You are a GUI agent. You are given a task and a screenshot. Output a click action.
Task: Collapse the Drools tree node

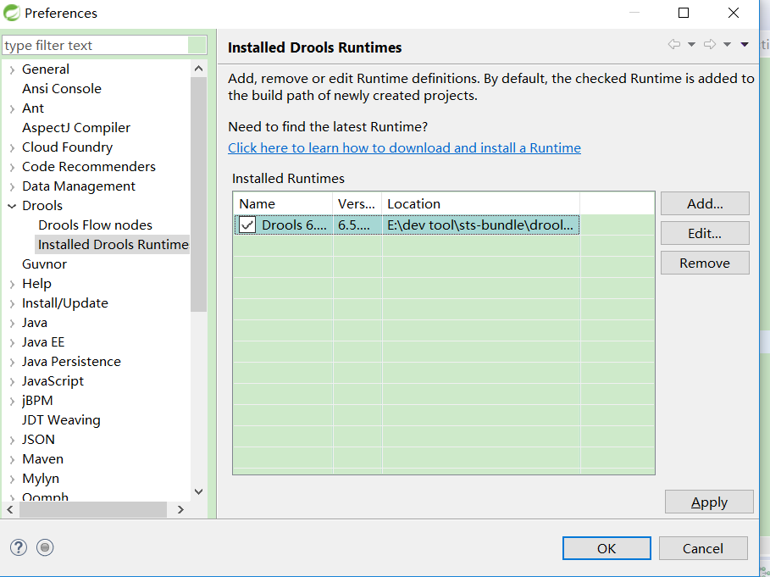tap(12, 206)
